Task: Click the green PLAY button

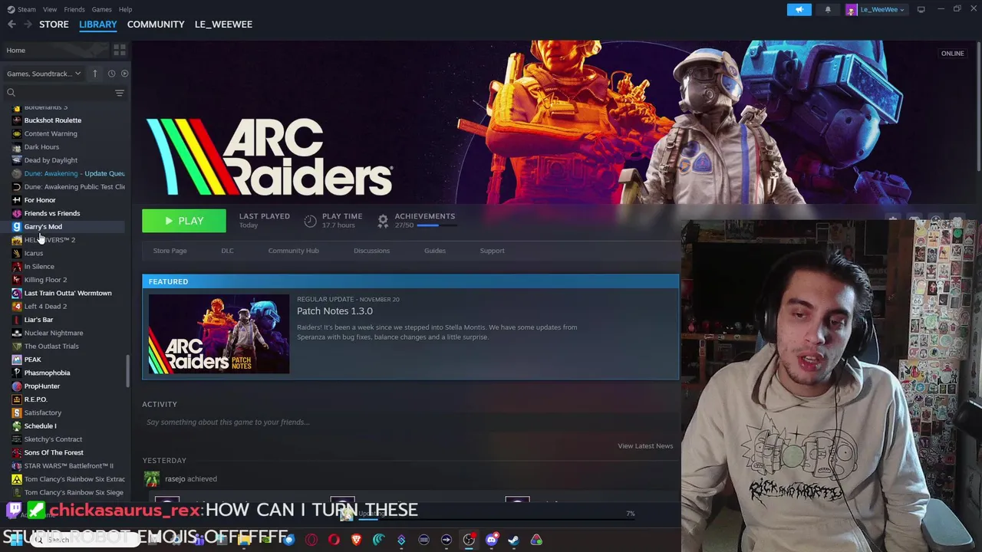Action: point(184,221)
